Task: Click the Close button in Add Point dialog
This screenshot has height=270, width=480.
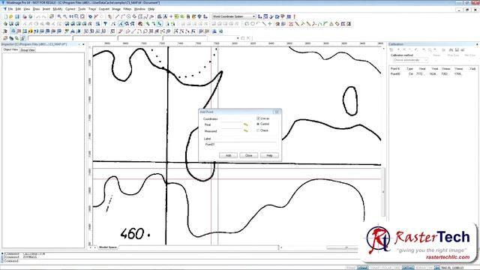Action: 248,155
